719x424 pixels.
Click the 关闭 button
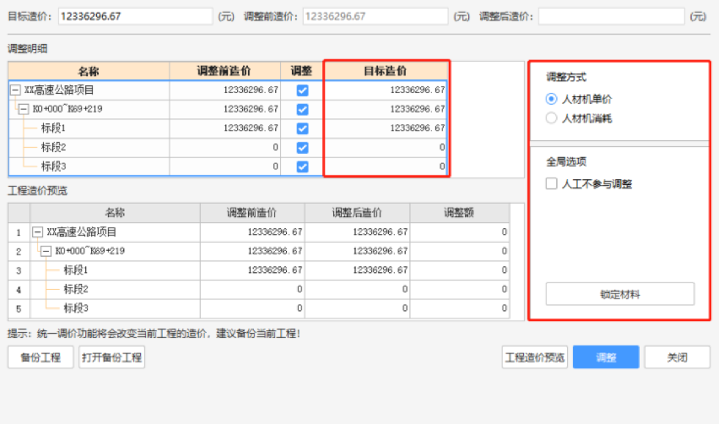677,358
